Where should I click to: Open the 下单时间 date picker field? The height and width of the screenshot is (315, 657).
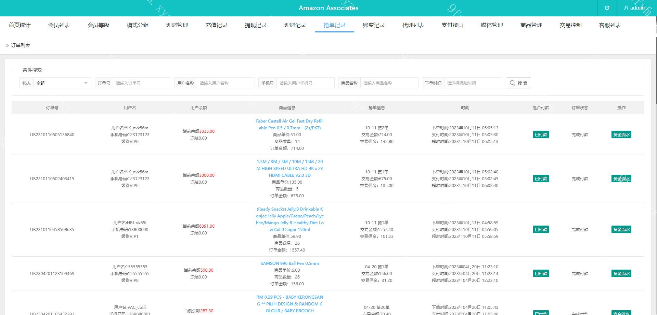473,83
